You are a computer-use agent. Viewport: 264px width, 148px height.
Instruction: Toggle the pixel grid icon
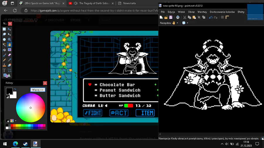tap(222, 17)
